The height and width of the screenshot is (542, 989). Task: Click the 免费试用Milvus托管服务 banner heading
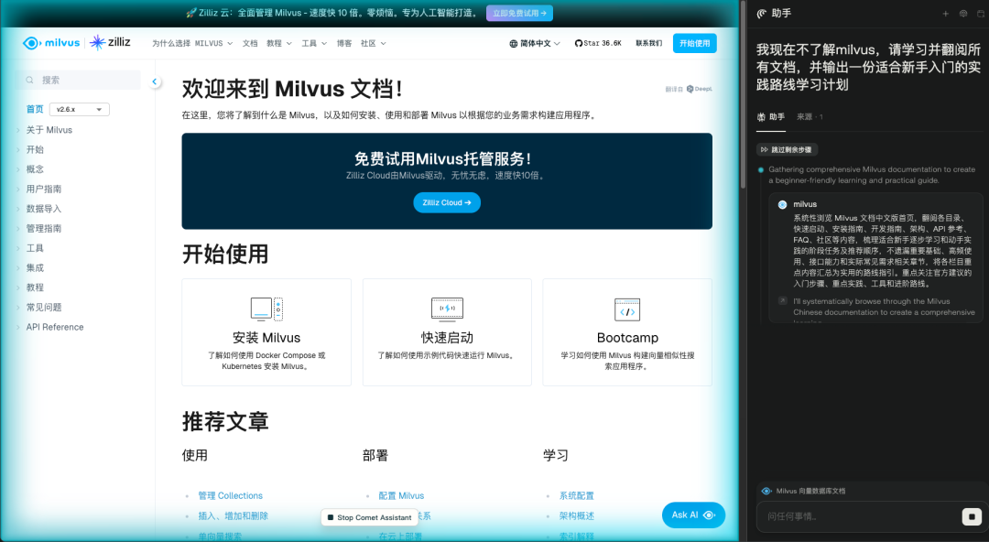[x=443, y=158]
